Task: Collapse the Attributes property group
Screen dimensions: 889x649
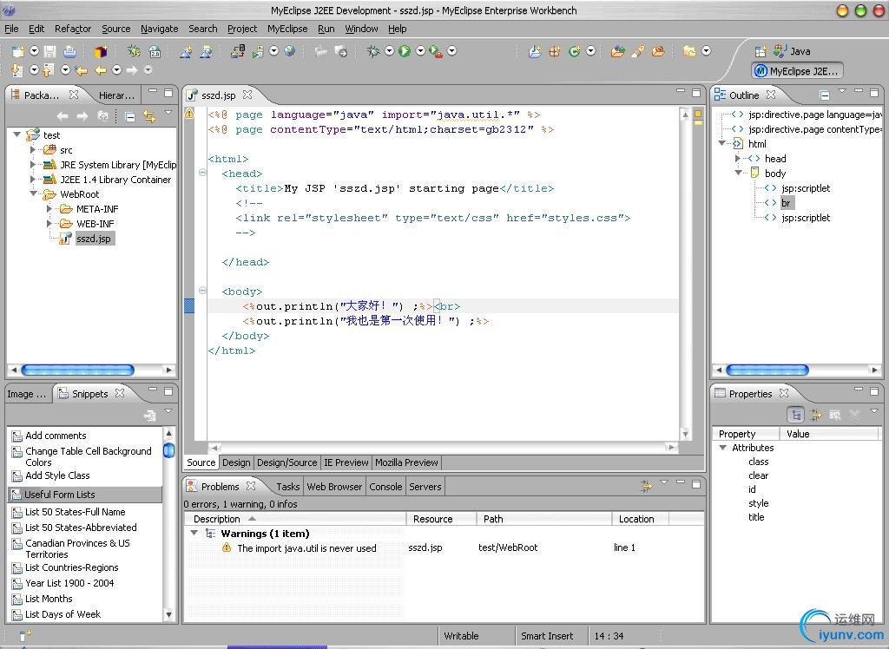Action: (x=723, y=447)
